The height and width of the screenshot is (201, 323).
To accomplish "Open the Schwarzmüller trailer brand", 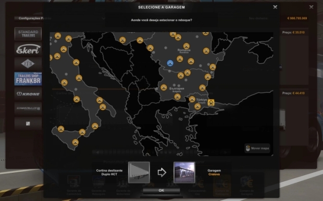I will 28,109.
